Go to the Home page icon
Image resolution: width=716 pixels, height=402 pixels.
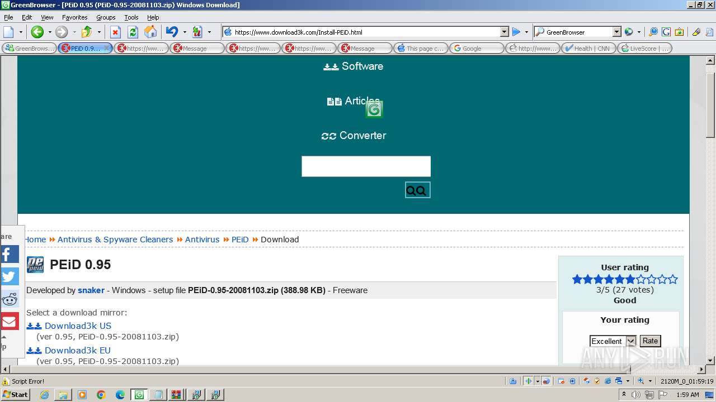point(150,32)
